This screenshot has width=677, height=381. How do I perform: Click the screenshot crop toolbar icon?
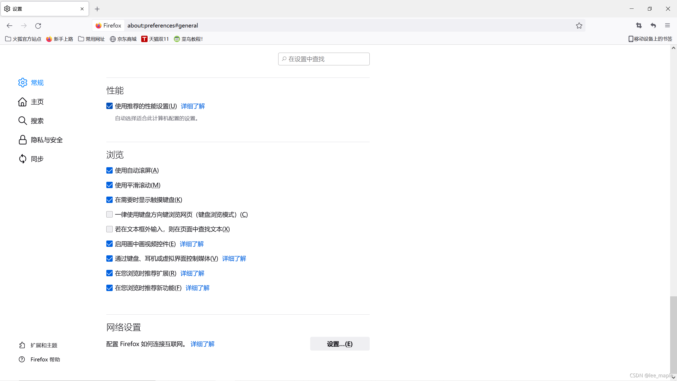(x=639, y=25)
